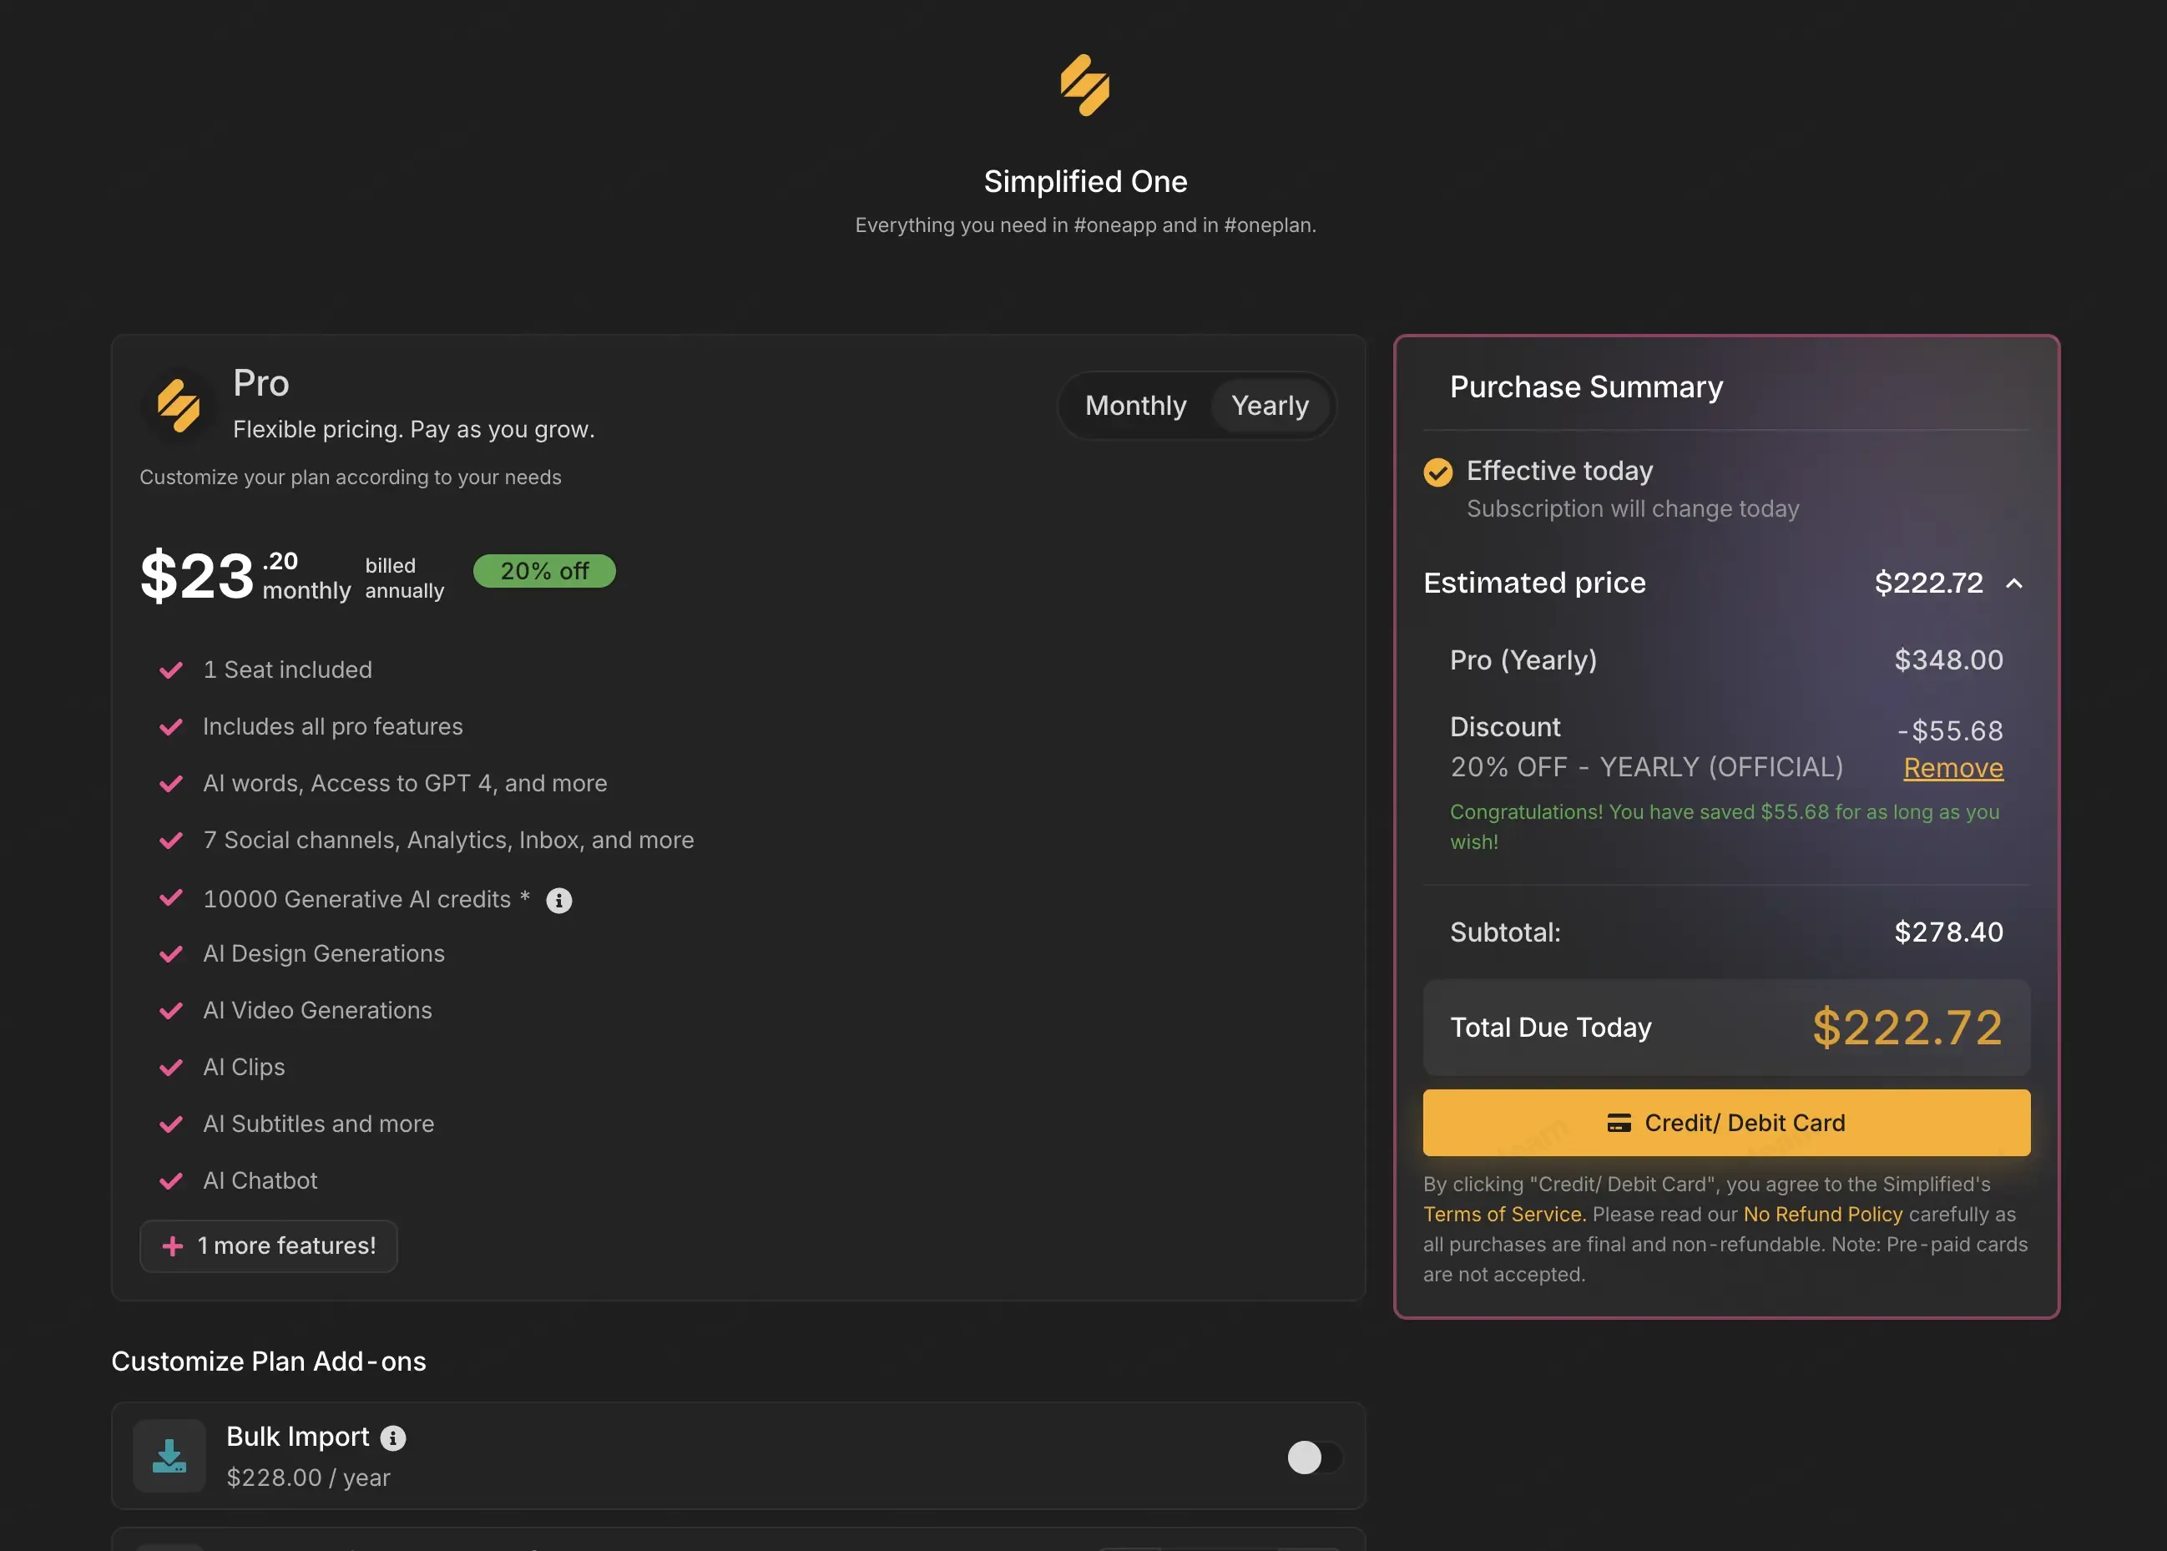The image size is (2167, 1551).
Task: Open the Generative AI credits info icon
Action: point(558,901)
